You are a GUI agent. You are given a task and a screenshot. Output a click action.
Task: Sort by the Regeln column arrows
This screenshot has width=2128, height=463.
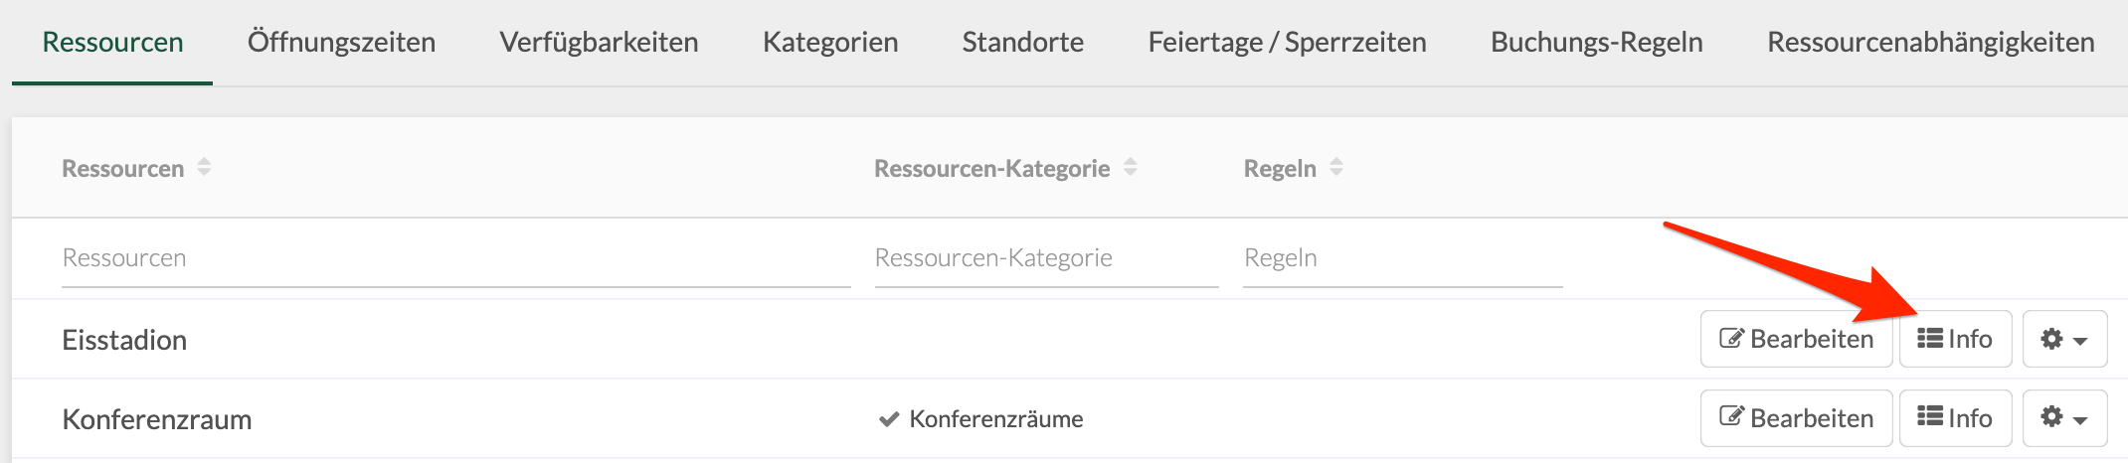click(1336, 168)
